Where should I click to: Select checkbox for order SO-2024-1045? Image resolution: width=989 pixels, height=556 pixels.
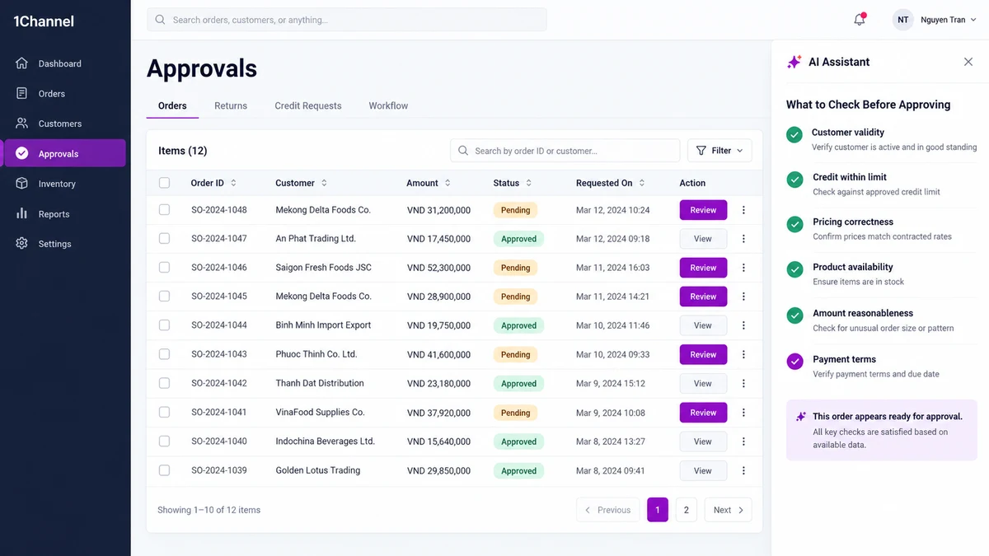(164, 297)
